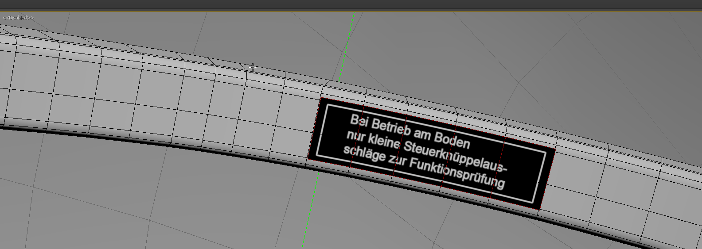The image size is (702, 249).
Task: Click the 'schläge zur Funktionsprüfung' text line
Action: 424,167
